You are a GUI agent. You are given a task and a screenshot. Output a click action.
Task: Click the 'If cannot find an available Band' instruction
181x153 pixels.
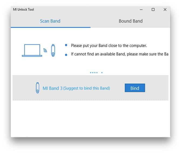120,54
